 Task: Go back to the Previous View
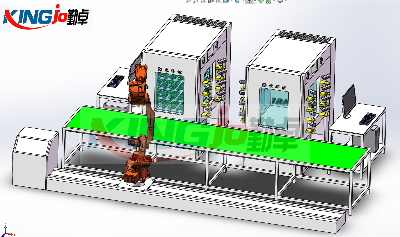tap(203, 1)
